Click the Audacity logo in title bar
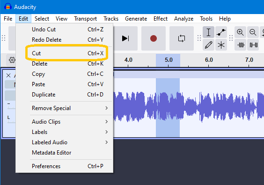Viewport: 264px width, 185px height. tap(8, 7)
